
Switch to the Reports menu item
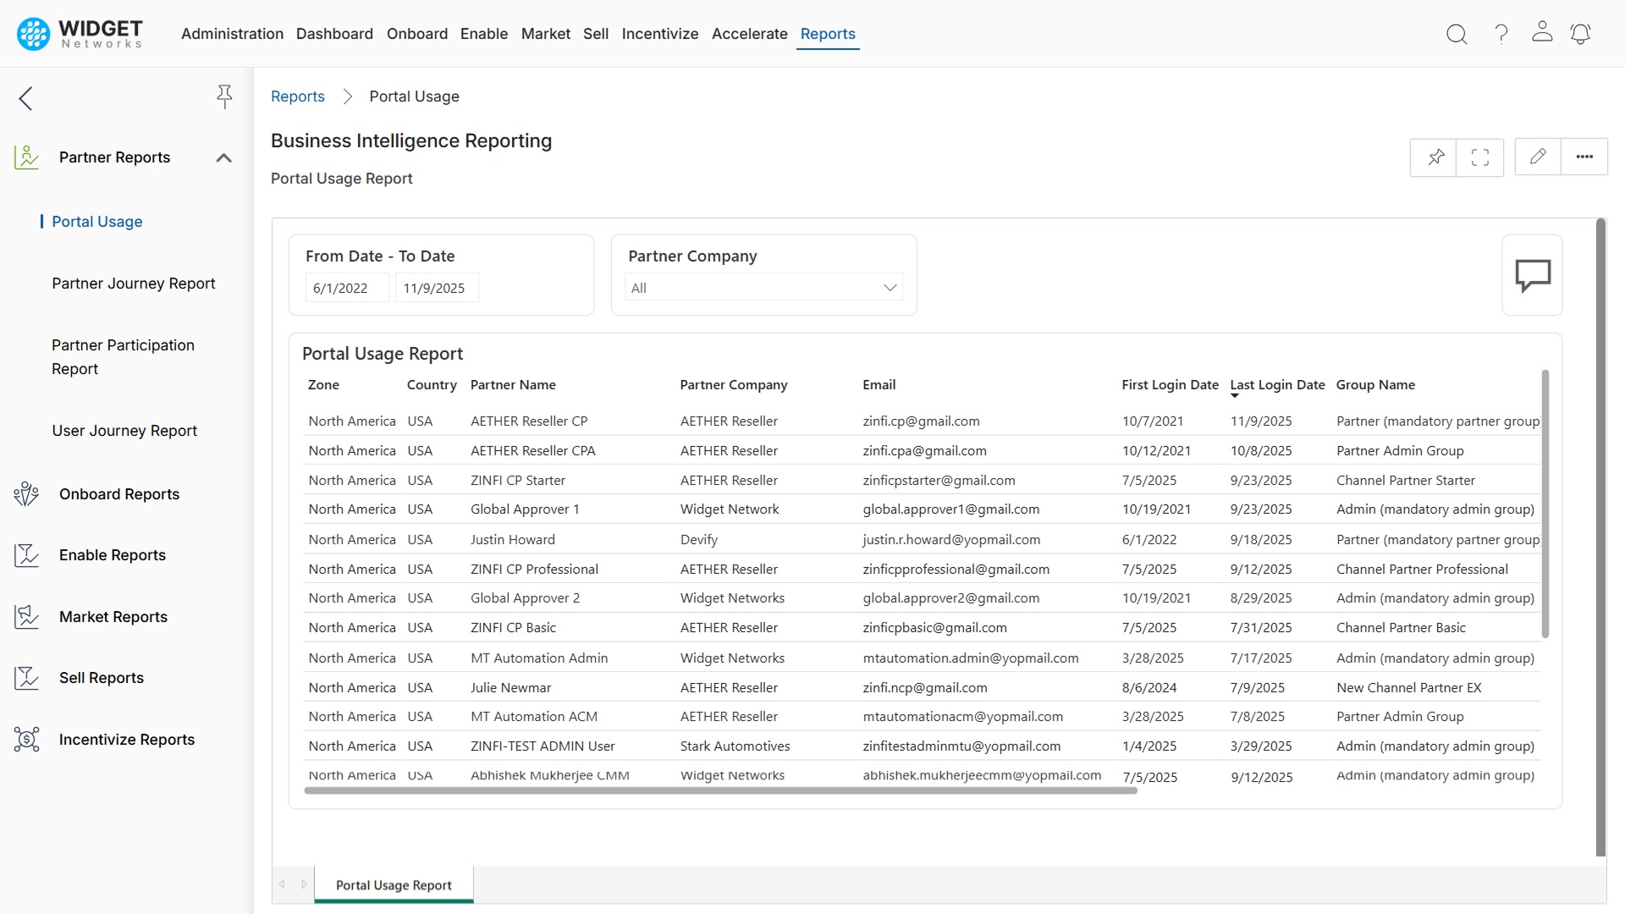click(x=828, y=34)
